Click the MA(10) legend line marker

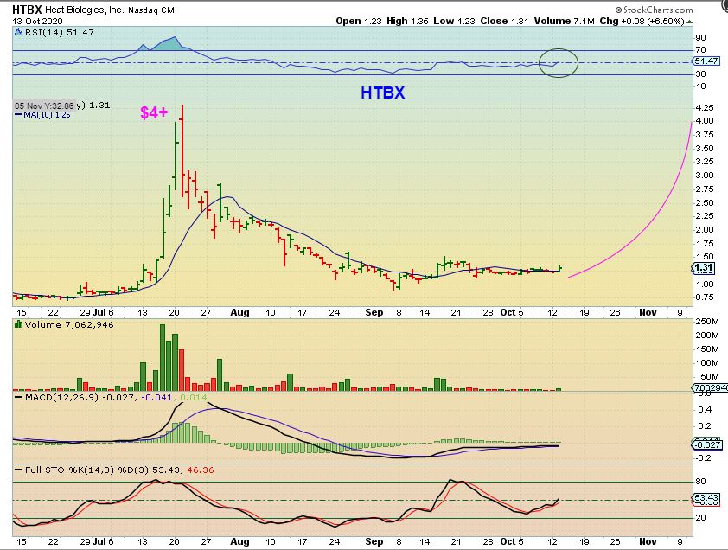18,115
